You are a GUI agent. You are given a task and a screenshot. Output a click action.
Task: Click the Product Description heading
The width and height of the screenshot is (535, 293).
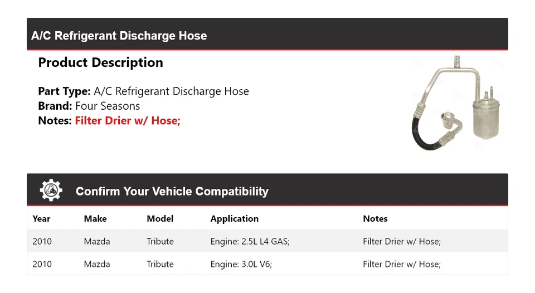(x=100, y=62)
